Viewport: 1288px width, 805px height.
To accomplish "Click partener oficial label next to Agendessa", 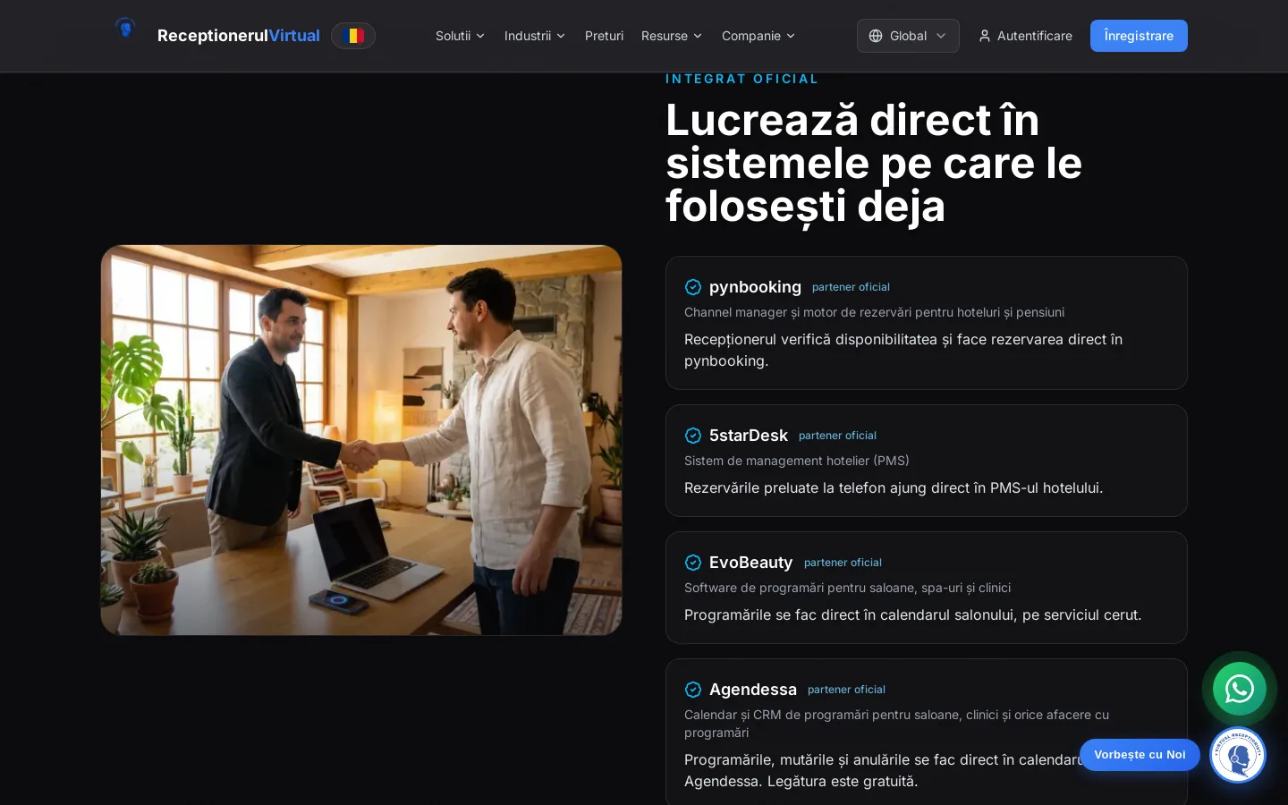I will coord(846,690).
